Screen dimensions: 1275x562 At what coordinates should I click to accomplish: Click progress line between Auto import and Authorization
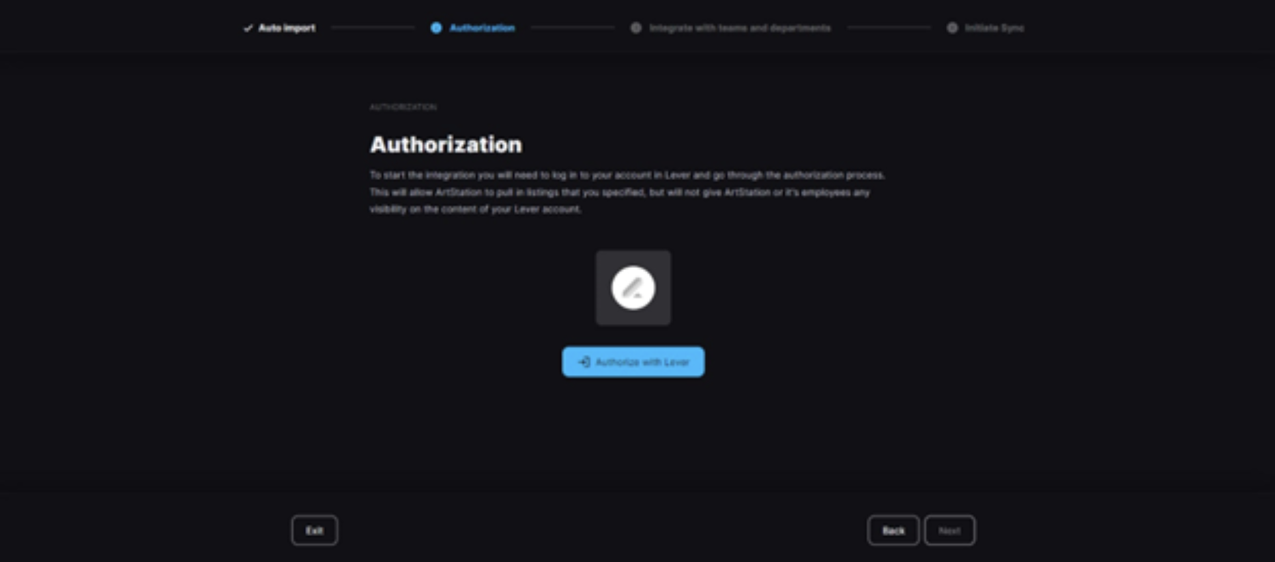(373, 28)
